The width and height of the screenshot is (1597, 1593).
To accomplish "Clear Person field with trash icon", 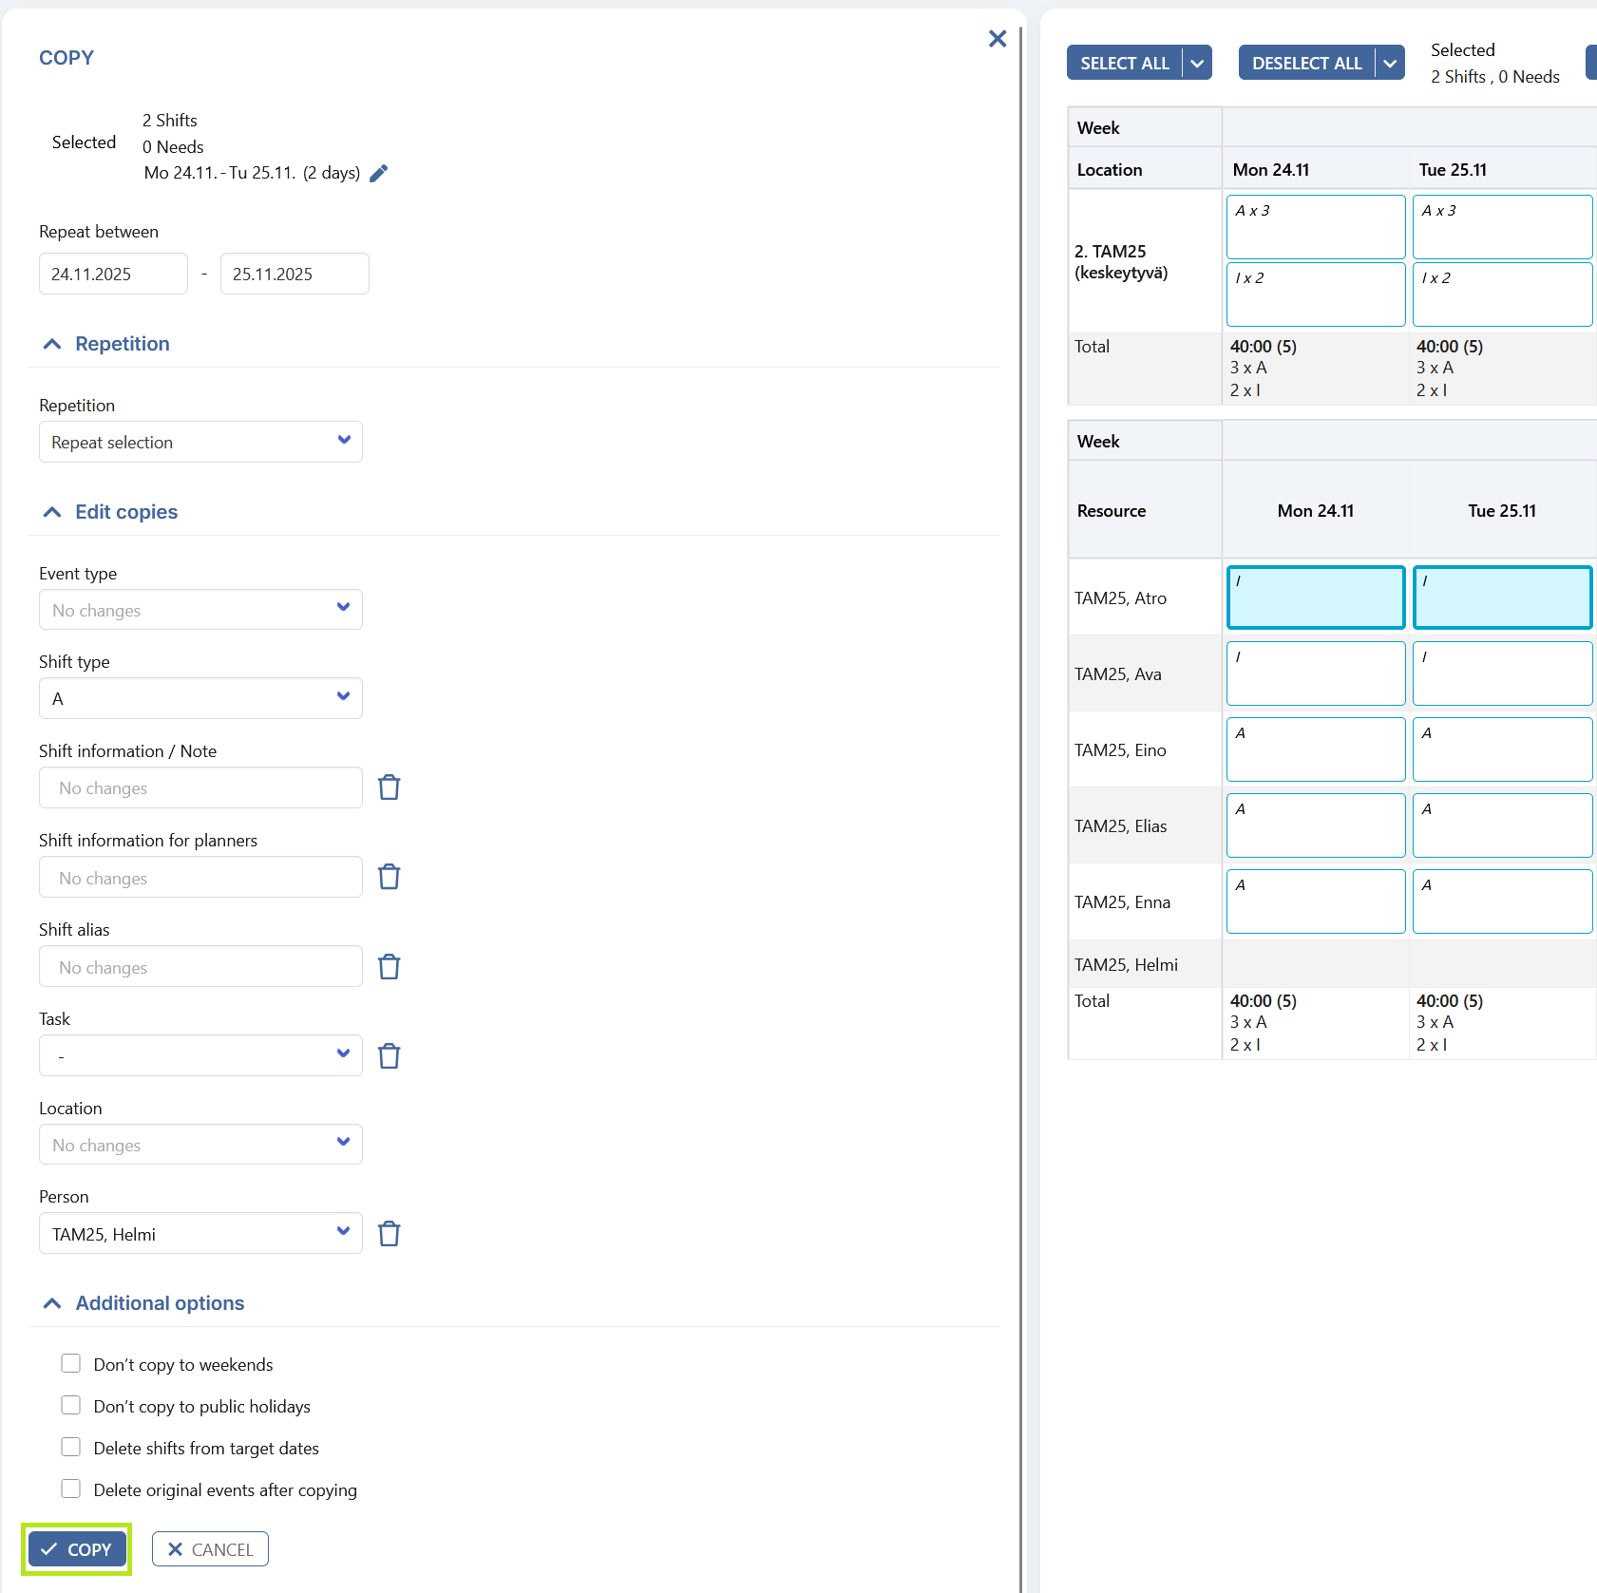I will 390,1234.
